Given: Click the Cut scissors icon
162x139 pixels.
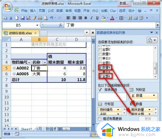Looking at the screenshot, I should pyautogui.click(x=11, y=18).
